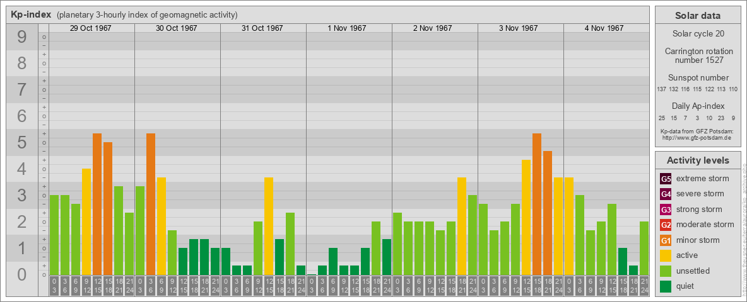This screenshot has height=302, width=747.
Task: Select the 30 Oct 1967 date header
Action: coord(176,28)
